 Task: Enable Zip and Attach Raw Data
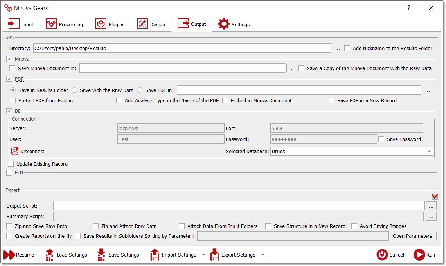[95, 226]
